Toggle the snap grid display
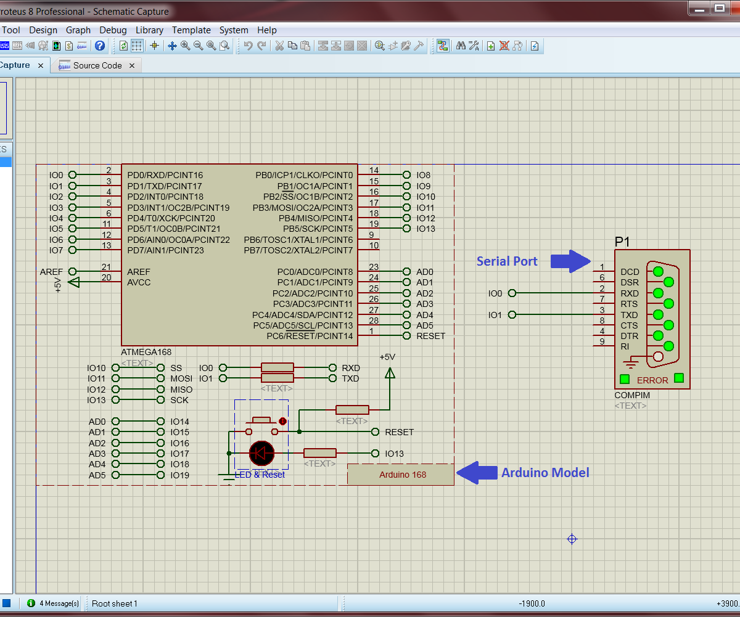The height and width of the screenshot is (617, 740). coord(136,45)
